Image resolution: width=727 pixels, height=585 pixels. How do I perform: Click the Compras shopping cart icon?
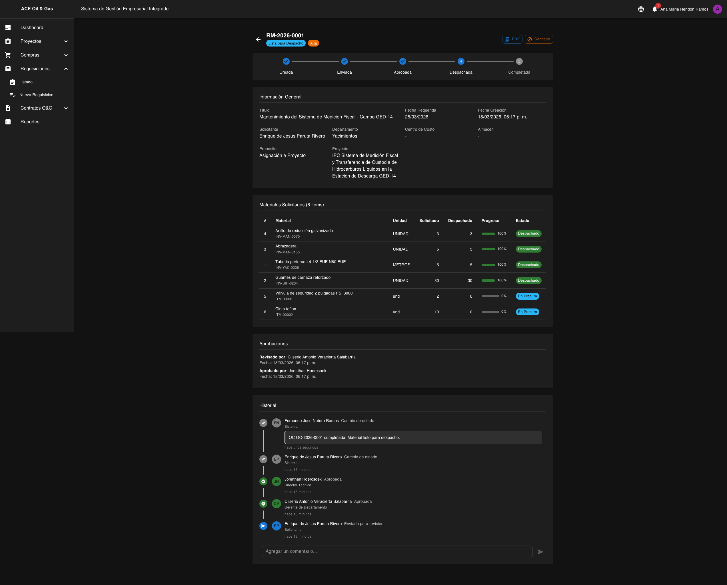click(x=8, y=55)
